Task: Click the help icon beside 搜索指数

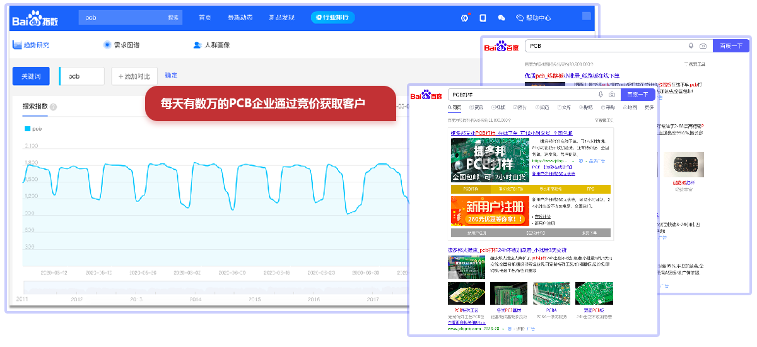Action: pos(53,107)
